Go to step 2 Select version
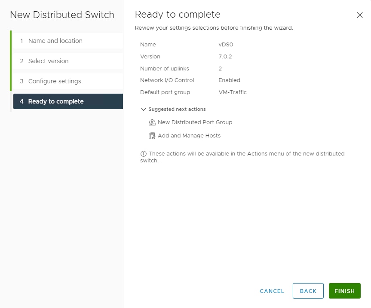Screen dimensions: 371x308 pos(68,61)
